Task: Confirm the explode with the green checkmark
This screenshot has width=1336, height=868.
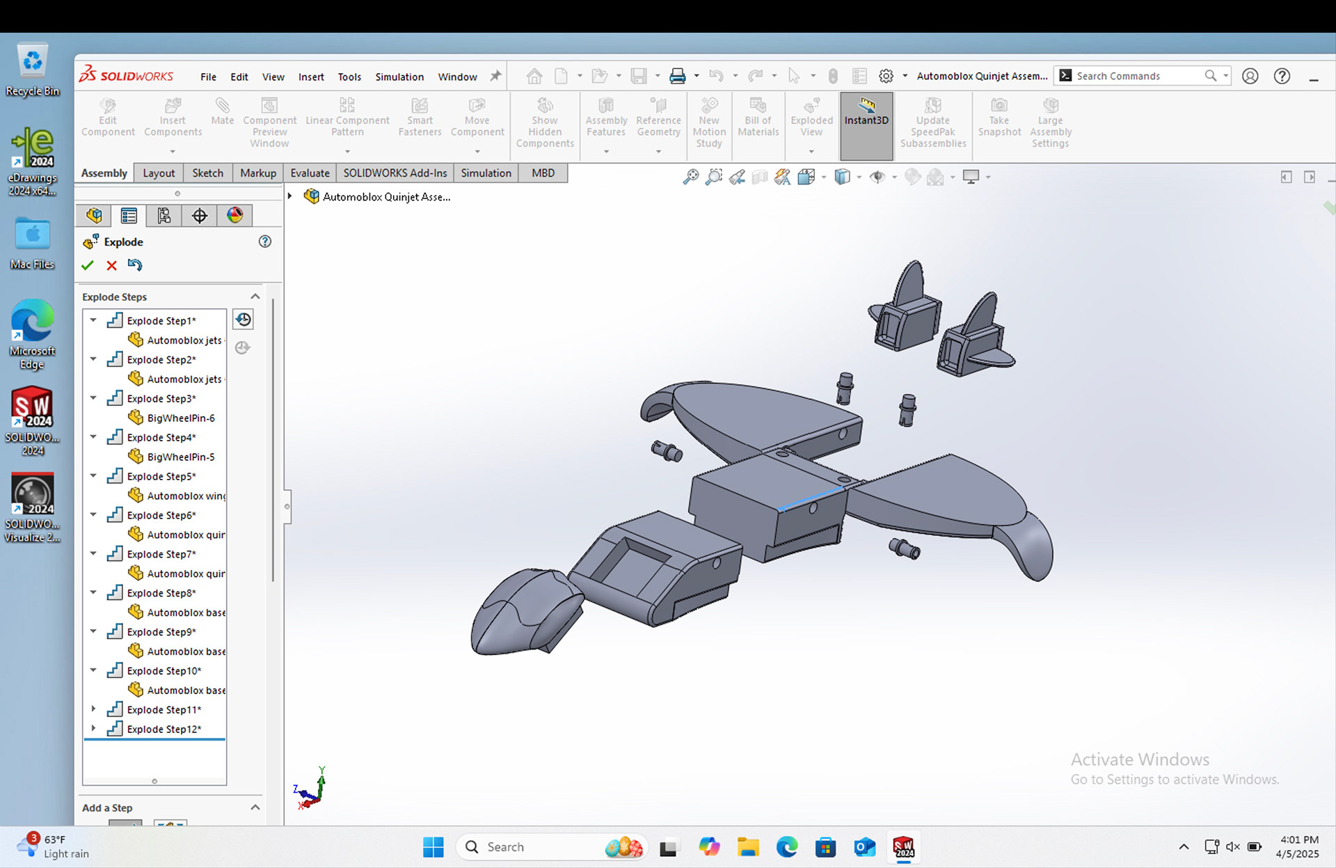Action: (x=88, y=265)
